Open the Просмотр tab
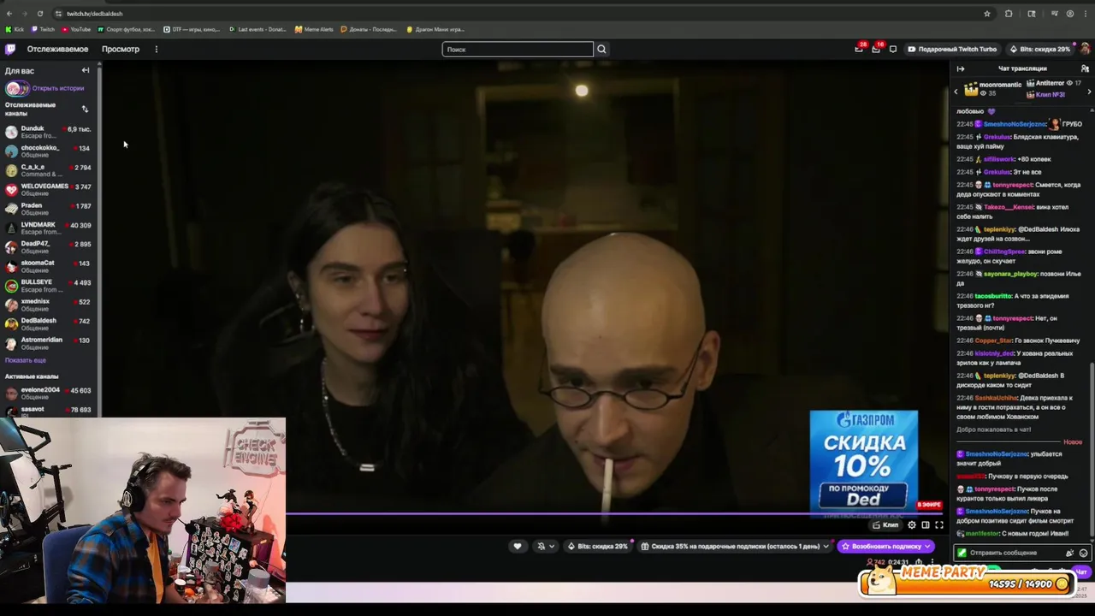 [x=121, y=49]
